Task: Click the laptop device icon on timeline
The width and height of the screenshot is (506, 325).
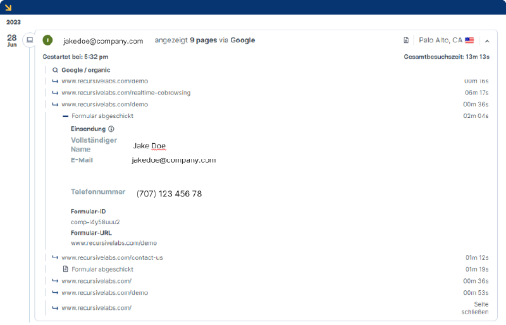Action: tap(30, 40)
